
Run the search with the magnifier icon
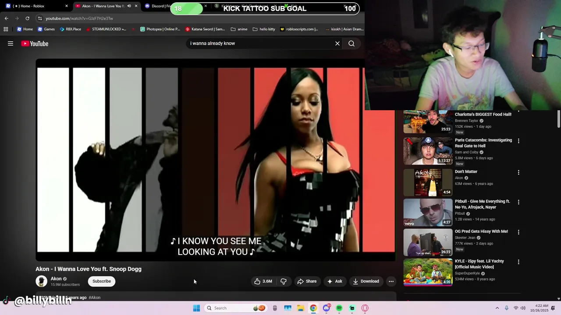[x=352, y=43]
